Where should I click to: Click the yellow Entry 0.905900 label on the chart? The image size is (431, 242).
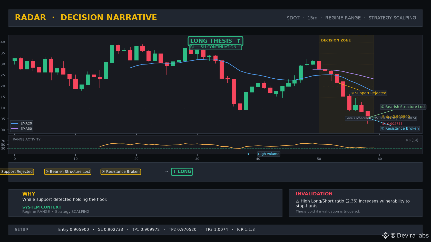[396, 117]
